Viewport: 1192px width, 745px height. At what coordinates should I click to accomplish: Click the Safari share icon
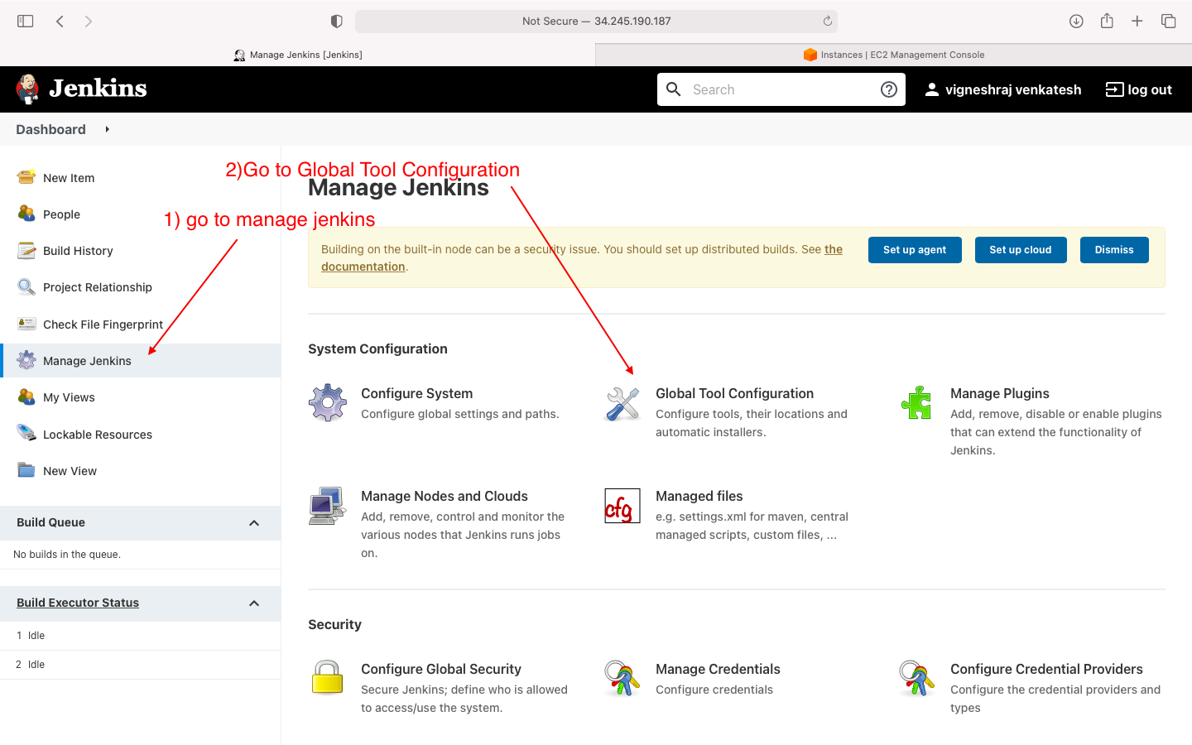(x=1107, y=21)
